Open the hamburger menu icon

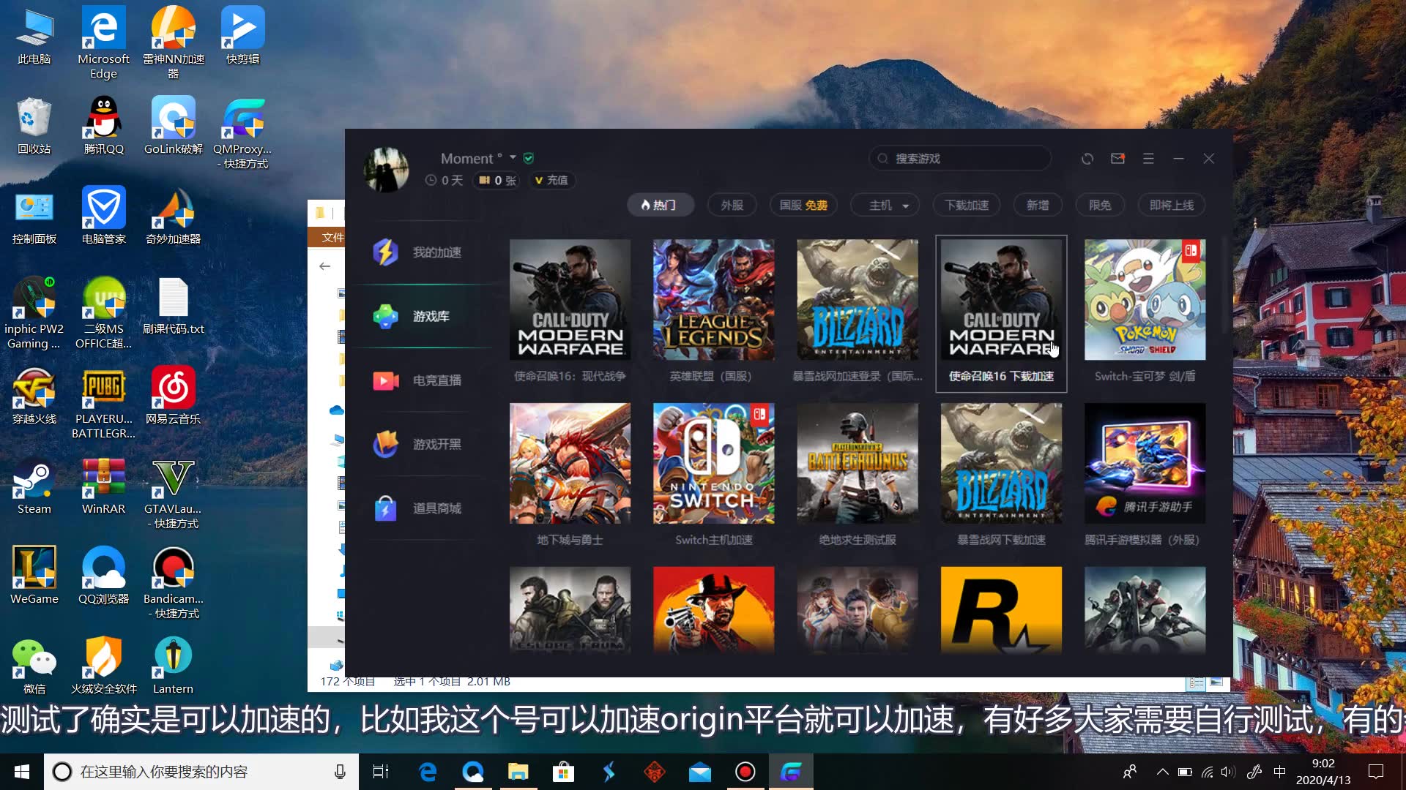tap(1148, 159)
